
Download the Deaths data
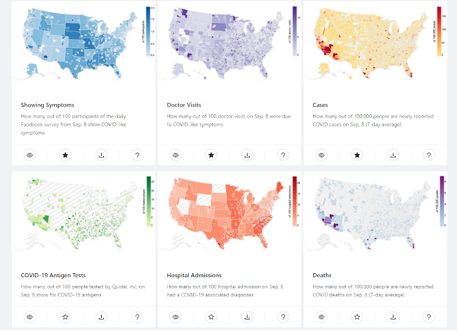point(393,317)
